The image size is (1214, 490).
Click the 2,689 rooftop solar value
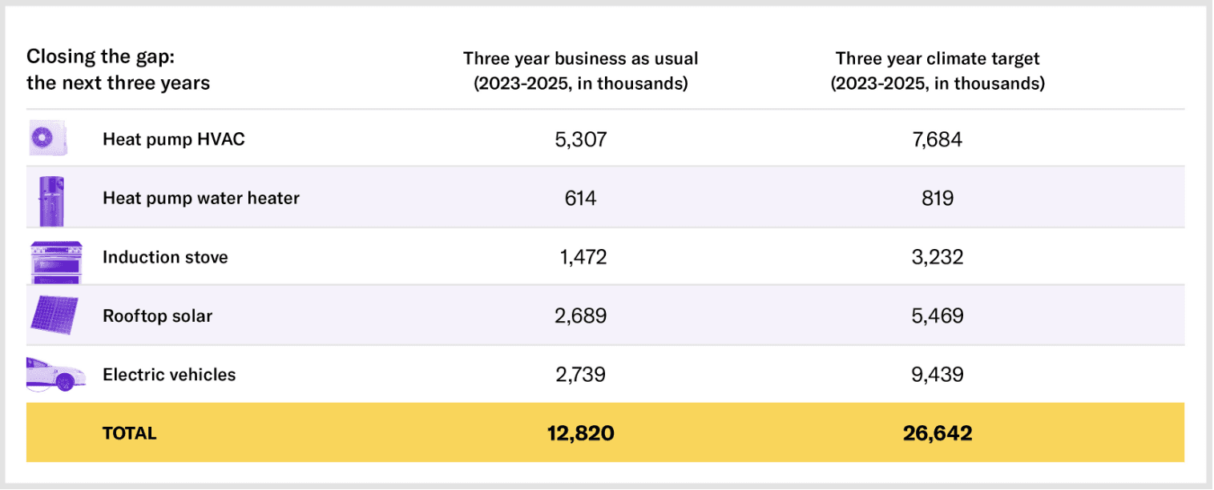point(581,315)
